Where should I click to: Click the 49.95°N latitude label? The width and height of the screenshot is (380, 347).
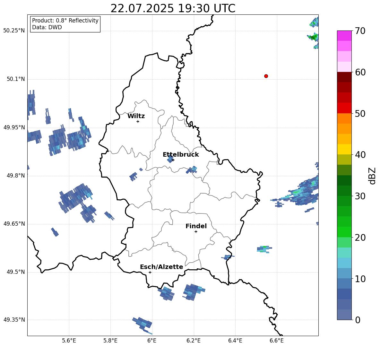(x=14, y=127)
